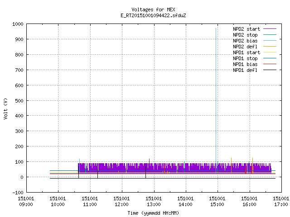
Task: Click the red NPD1 bias legend line
Action: tap(270, 64)
